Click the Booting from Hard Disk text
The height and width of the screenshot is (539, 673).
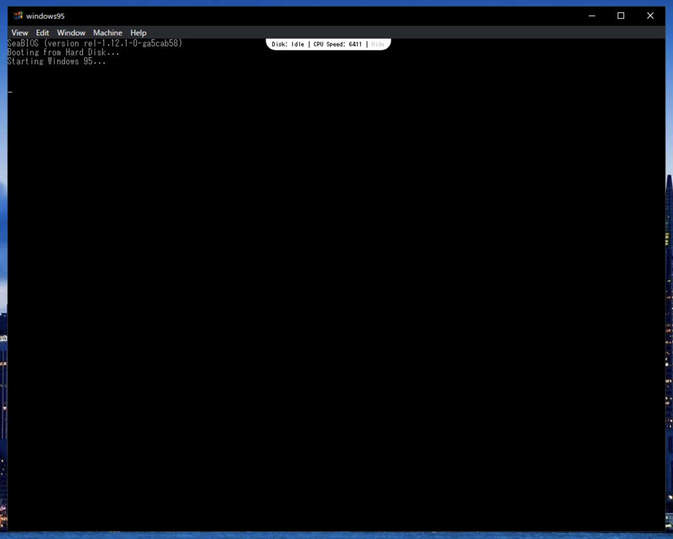(63, 52)
